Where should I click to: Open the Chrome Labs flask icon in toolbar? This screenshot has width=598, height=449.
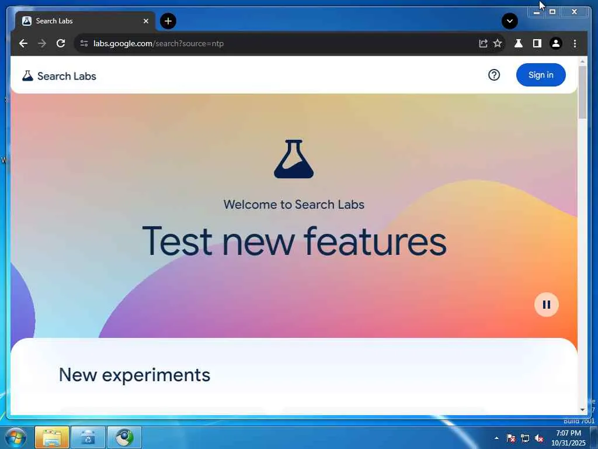click(x=519, y=43)
